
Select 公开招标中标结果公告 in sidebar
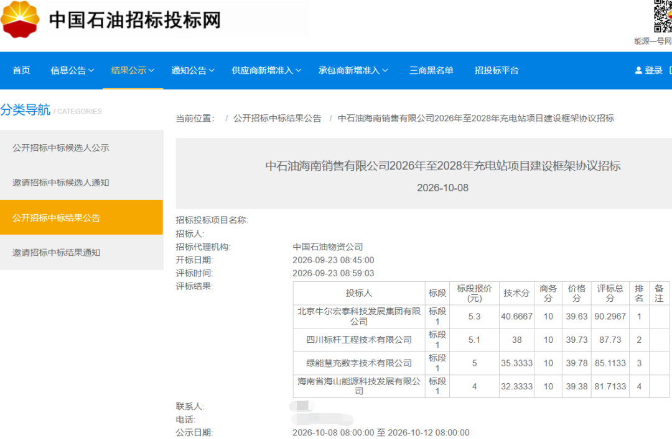82,218
